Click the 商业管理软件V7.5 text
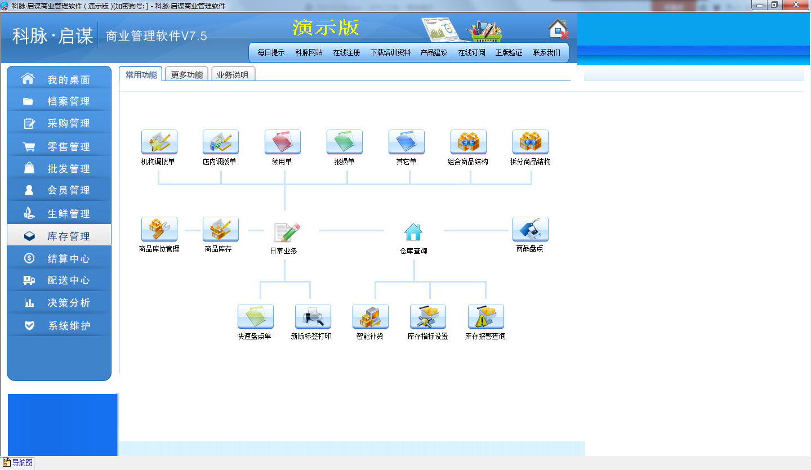This screenshot has width=811, height=470. pos(157,36)
